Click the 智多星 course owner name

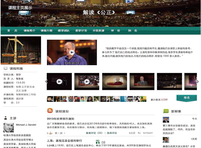click(20, 79)
